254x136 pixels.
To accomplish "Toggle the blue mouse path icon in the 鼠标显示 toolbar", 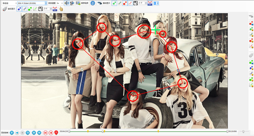I will tap(24, 9).
